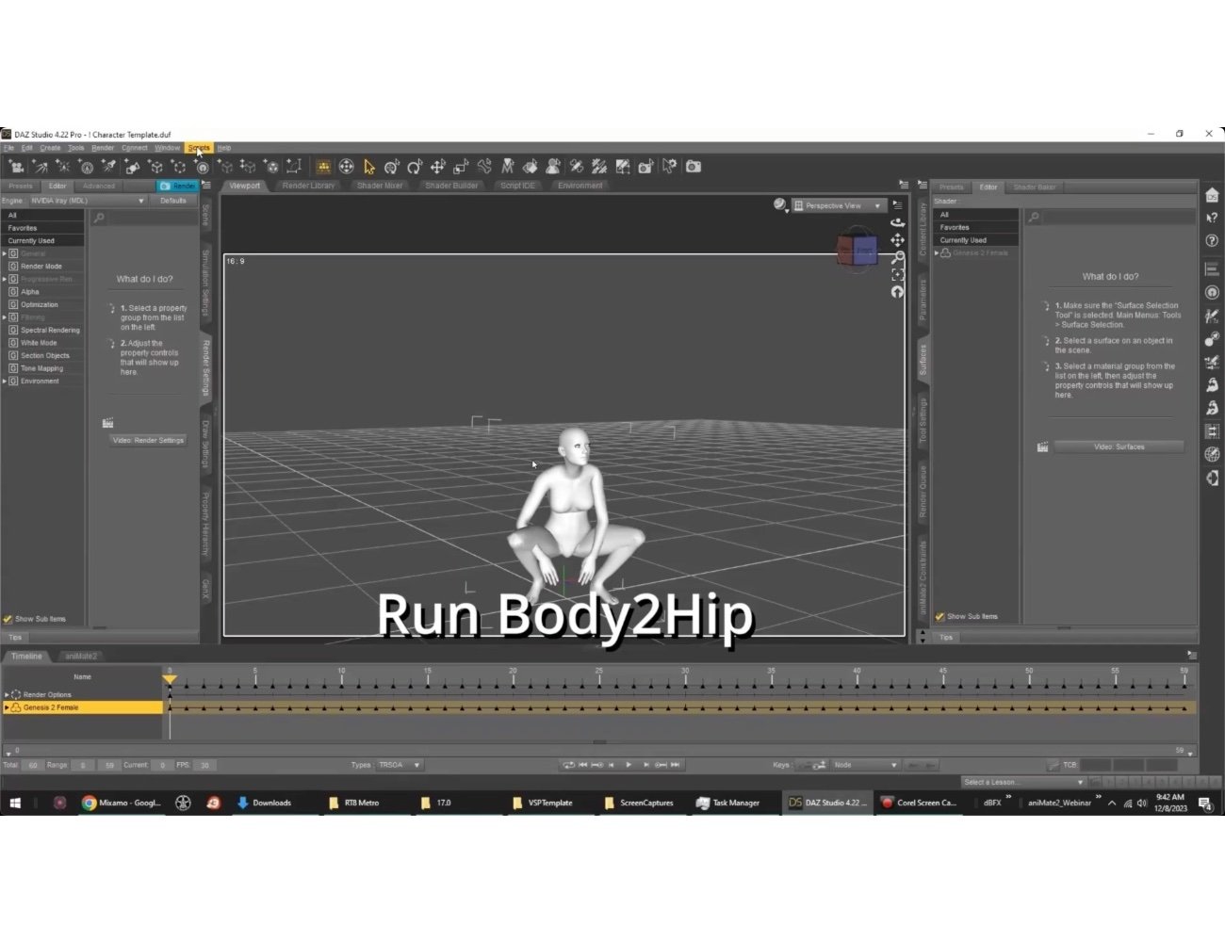The image size is (1225, 942).
Task: Switch to the aniMate2 tab
Action: tap(82, 656)
